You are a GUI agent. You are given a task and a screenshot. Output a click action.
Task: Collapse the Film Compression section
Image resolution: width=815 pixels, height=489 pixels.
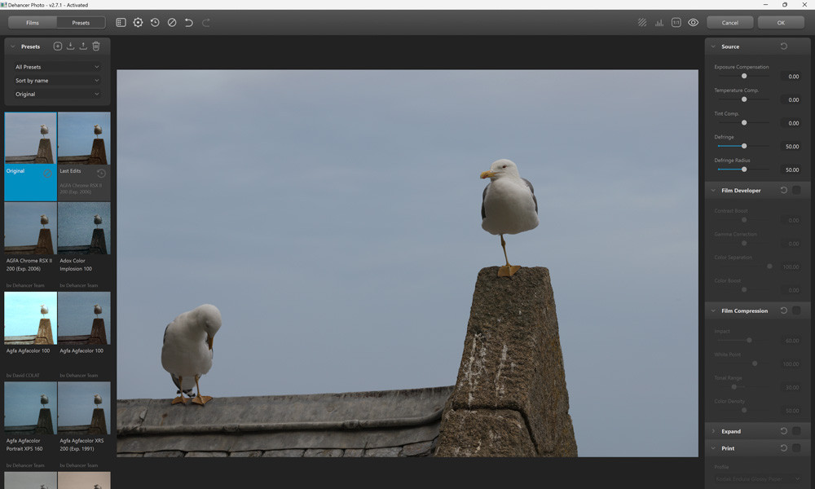713,311
